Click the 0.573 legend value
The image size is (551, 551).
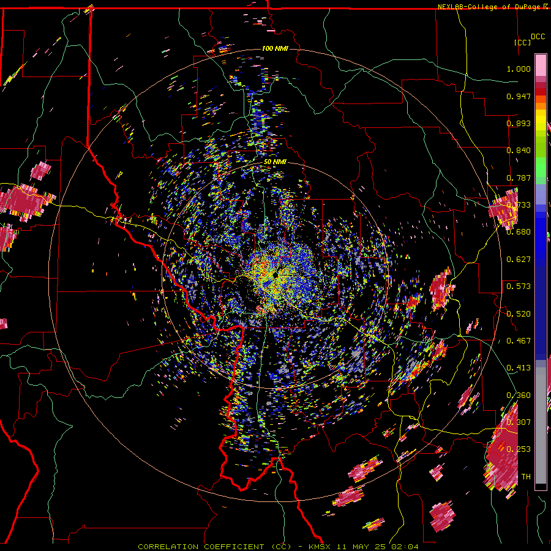(519, 286)
